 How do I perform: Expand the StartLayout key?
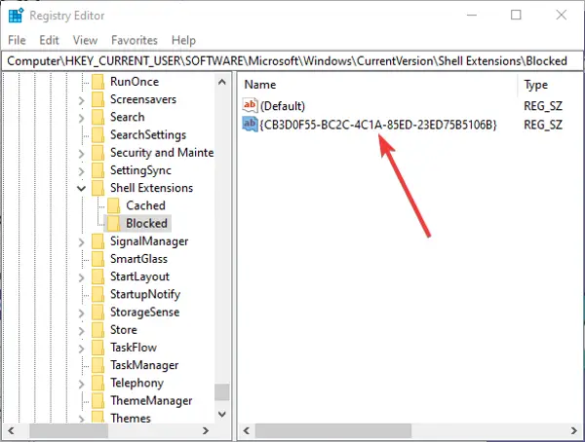[x=81, y=277]
